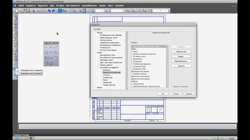
Task: Click the Новая... button
Action: (x=181, y=56)
